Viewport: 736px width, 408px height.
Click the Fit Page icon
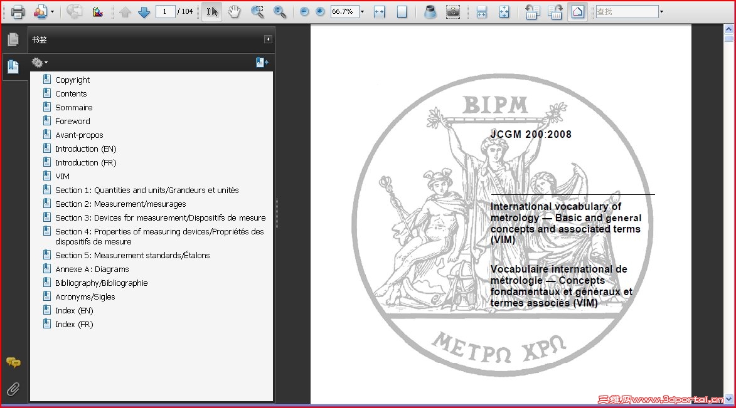click(402, 12)
